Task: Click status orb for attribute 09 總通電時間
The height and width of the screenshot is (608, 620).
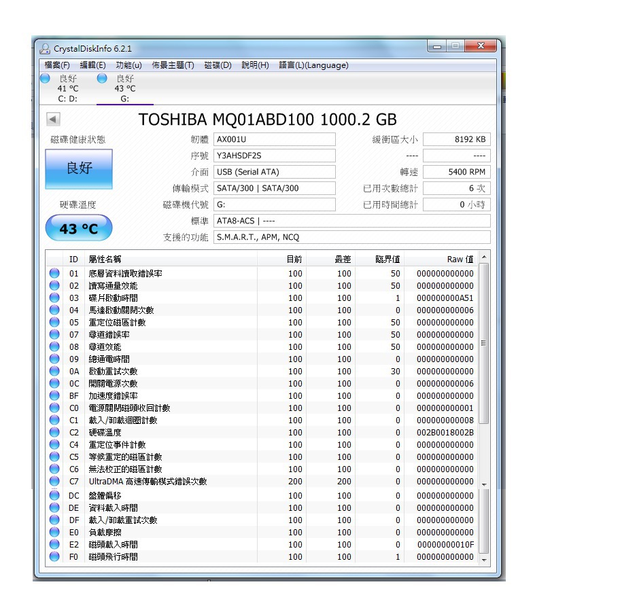Action: [54, 359]
